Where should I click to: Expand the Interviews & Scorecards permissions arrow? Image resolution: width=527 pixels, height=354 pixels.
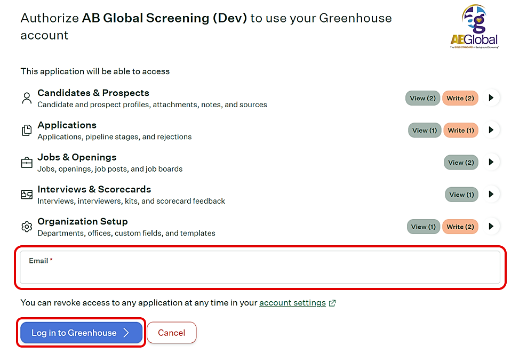point(491,194)
